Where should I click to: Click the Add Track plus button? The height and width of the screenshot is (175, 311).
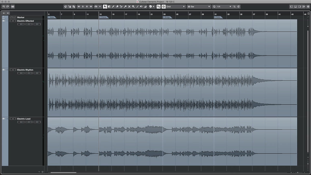4,13
